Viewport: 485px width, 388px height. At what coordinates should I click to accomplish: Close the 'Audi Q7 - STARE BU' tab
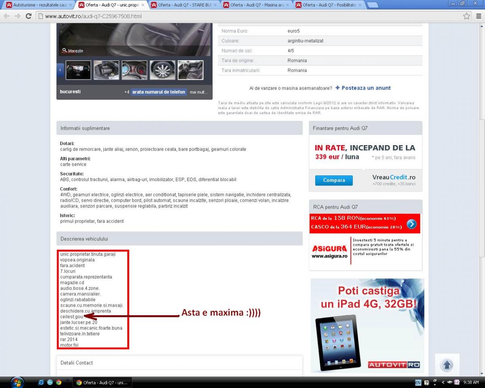(x=215, y=5)
